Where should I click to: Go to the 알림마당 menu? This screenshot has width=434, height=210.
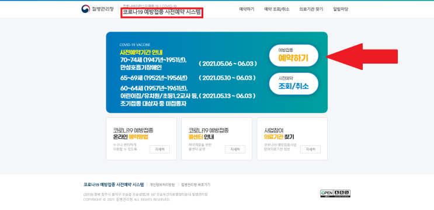point(341,9)
